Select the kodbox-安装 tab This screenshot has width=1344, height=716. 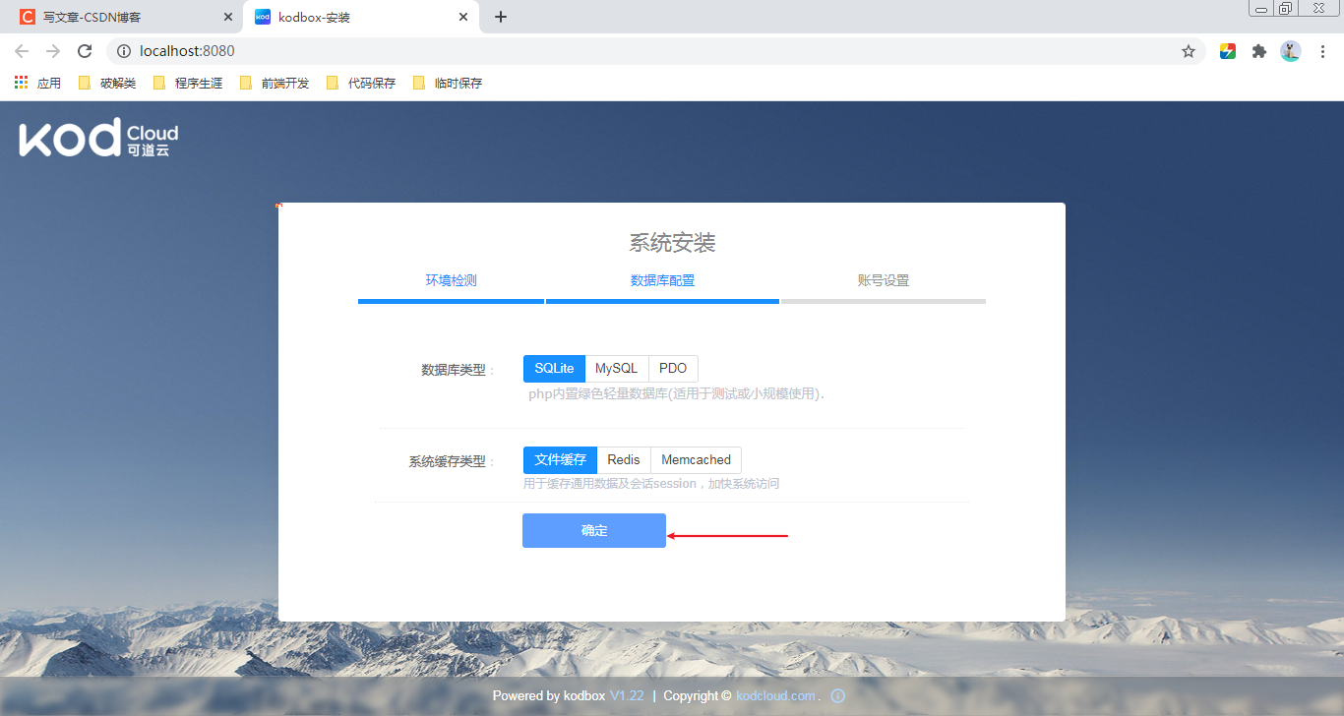[360, 17]
